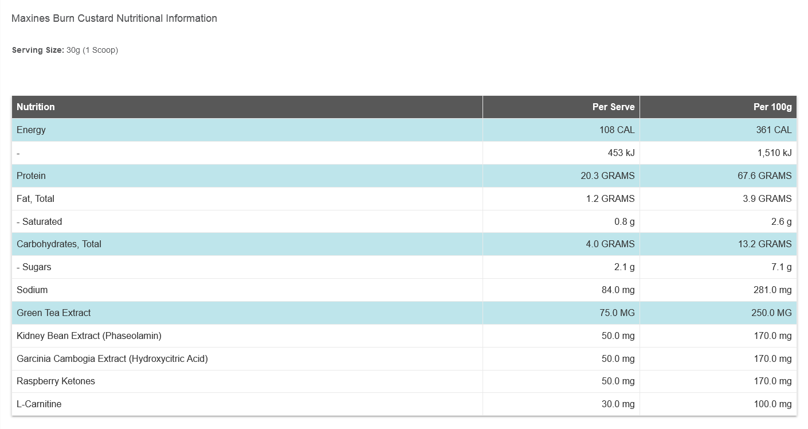Click the '453 kJ' value
This screenshot has width=808, height=429.
621,153
